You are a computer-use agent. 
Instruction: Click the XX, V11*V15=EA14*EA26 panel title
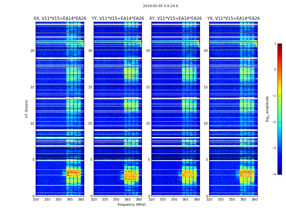[60, 19]
